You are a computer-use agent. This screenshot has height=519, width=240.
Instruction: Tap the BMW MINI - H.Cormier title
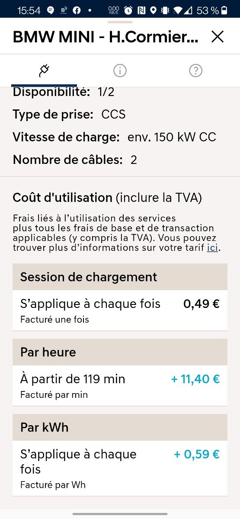(106, 37)
